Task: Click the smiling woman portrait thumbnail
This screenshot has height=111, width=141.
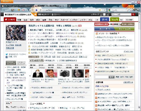Action: 78,73
